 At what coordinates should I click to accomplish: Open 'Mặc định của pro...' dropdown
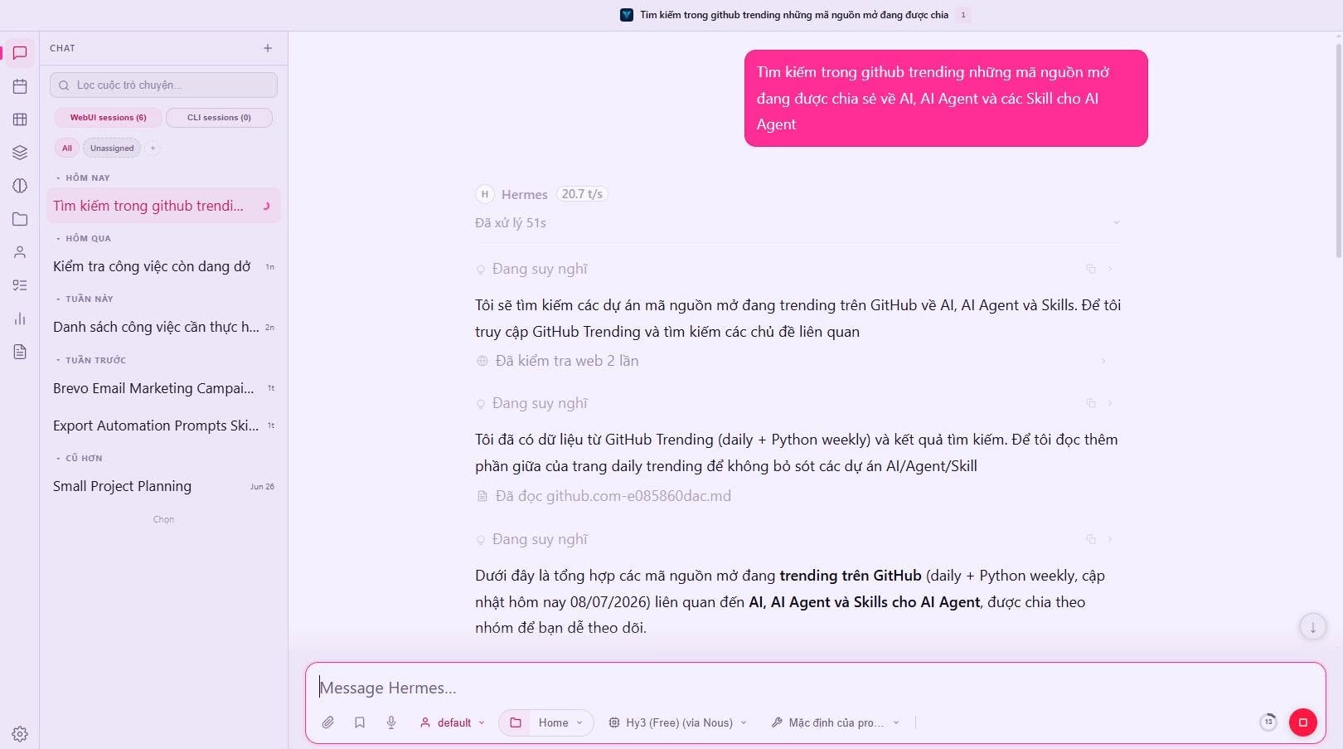coord(835,722)
